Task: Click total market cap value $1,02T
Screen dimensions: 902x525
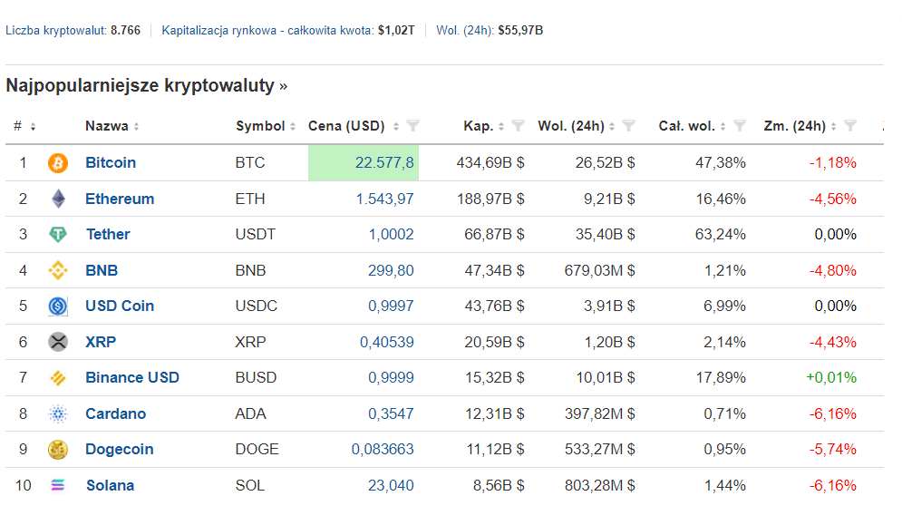Action: (396, 31)
